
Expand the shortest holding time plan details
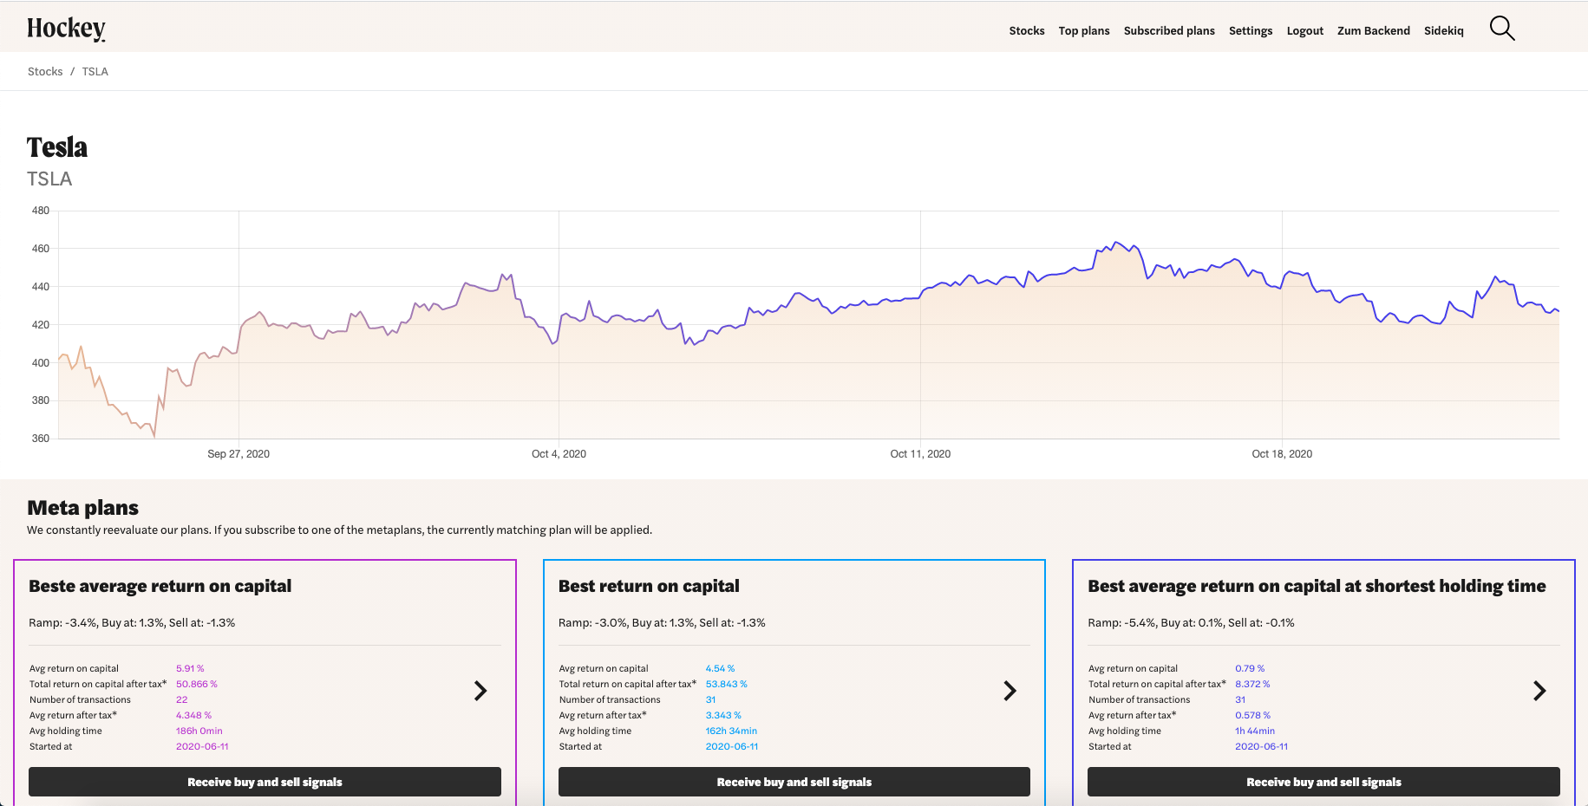1539,691
